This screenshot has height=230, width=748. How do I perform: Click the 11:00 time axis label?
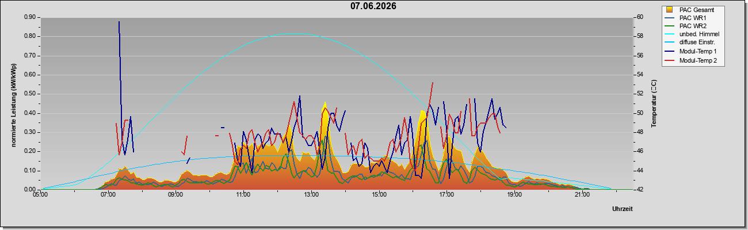(x=243, y=195)
